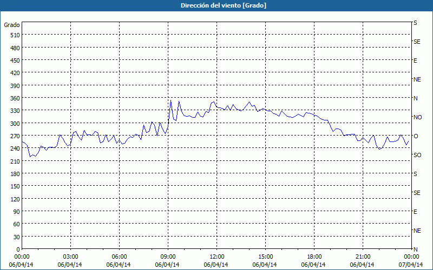Select the 510 value on degree axis
Screen dimensions: 433x270
click(16, 35)
